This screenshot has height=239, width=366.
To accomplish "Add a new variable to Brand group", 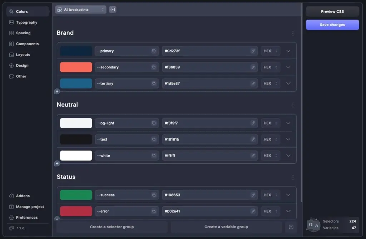I will (57, 91).
